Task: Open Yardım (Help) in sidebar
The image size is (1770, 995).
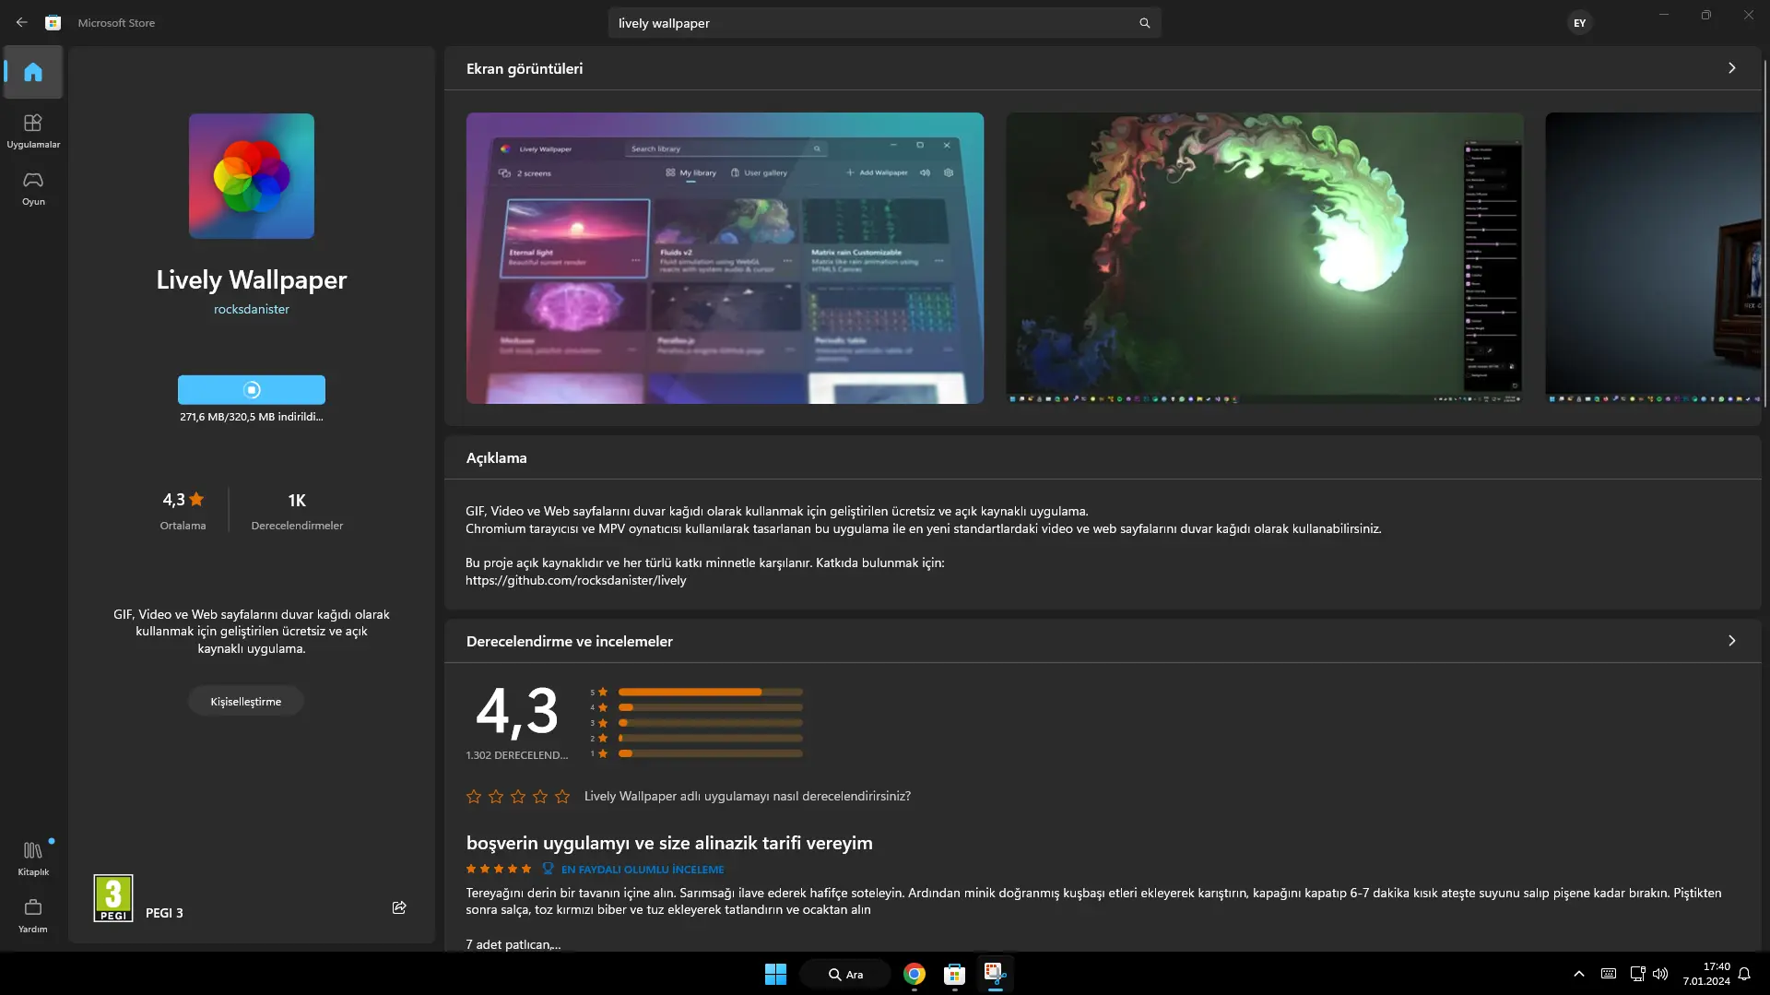Action: 33,915
